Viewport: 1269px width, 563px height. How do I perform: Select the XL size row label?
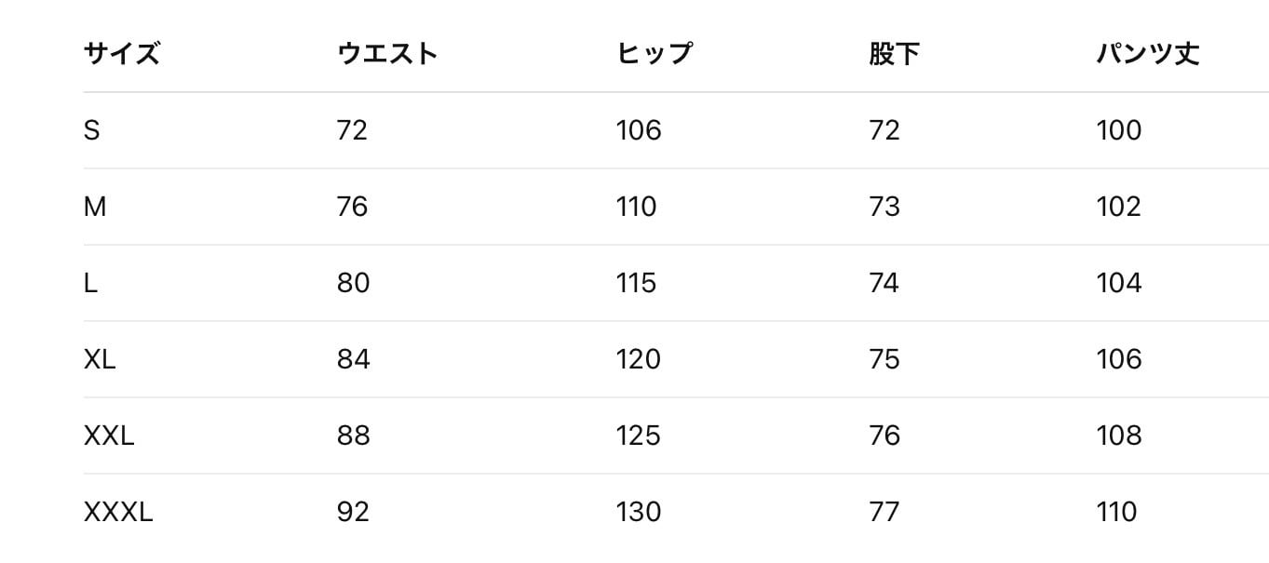[x=100, y=359]
